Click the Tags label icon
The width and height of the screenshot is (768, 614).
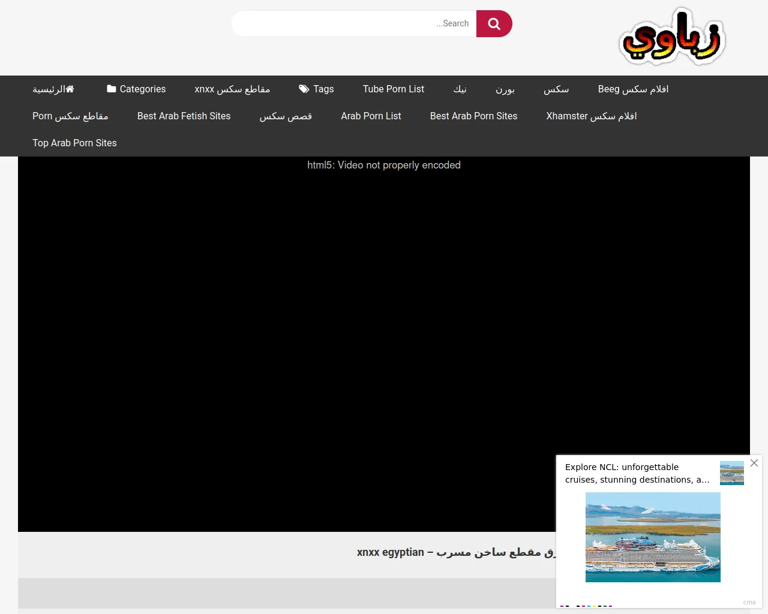[304, 89]
